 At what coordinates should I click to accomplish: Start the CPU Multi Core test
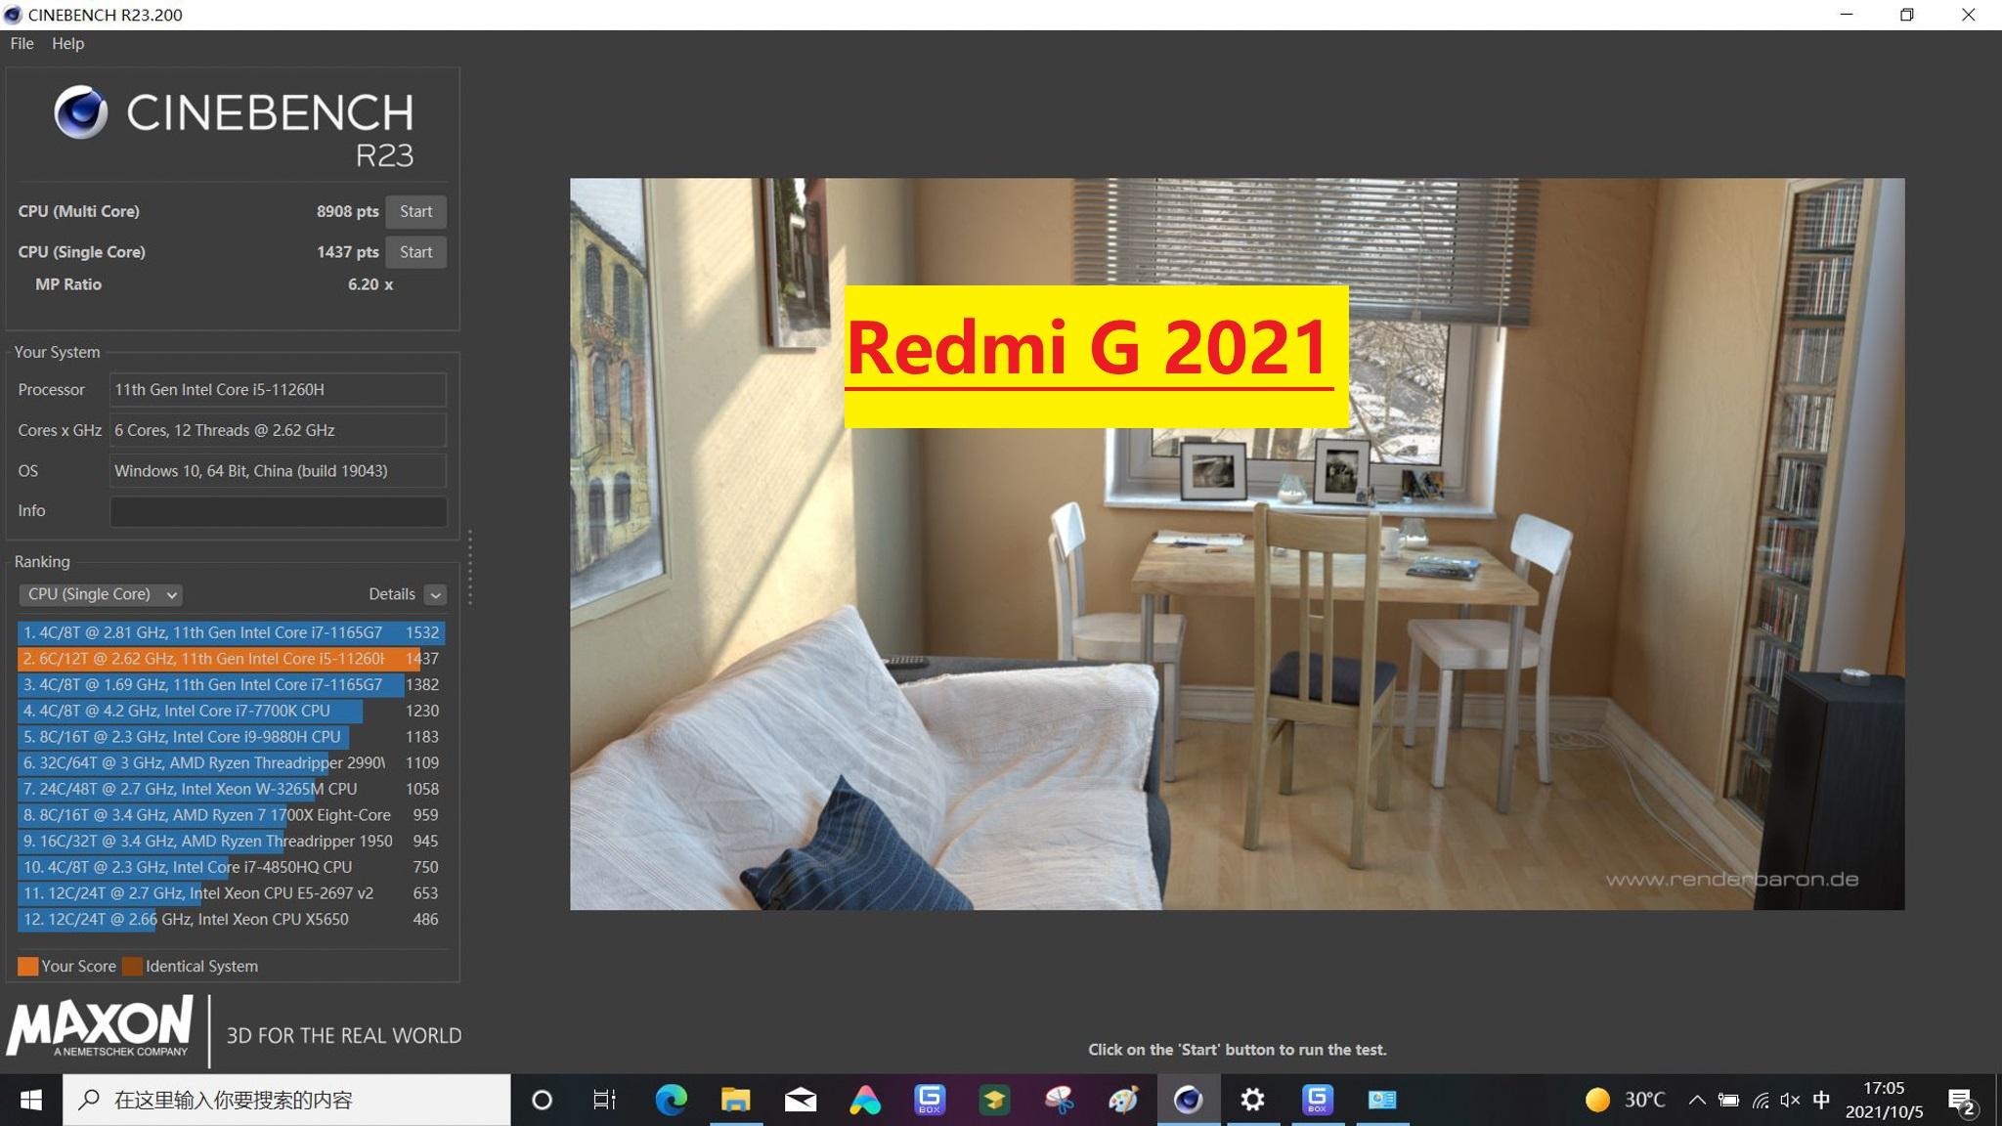tap(415, 211)
